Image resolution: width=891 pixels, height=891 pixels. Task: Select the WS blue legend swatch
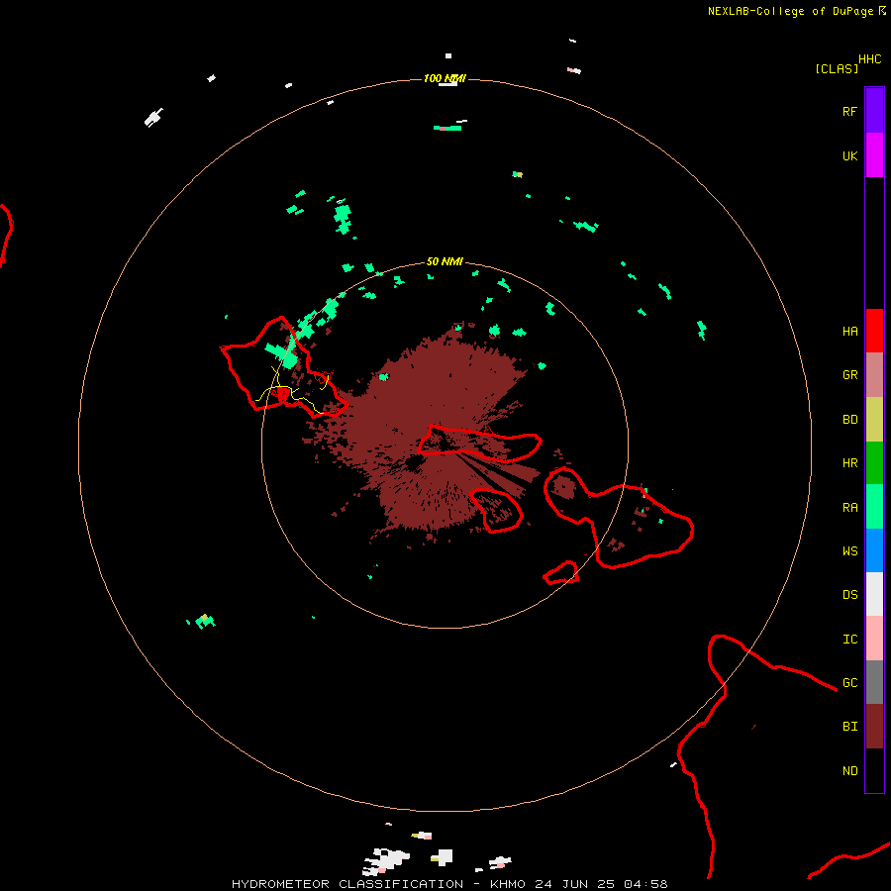point(874,550)
